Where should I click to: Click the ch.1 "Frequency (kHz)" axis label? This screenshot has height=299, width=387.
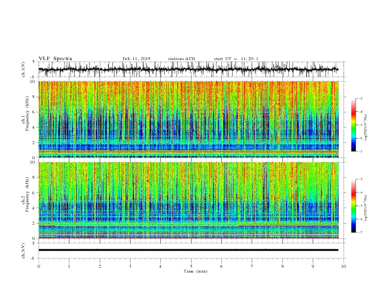[27, 113]
